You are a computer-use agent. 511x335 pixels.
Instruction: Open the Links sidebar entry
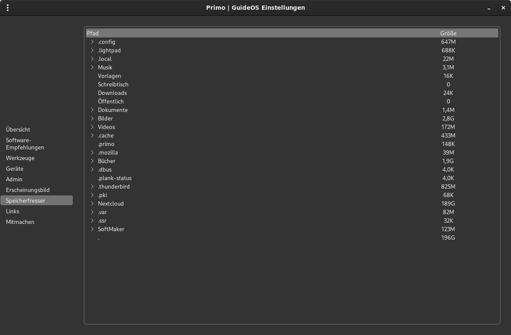click(13, 211)
